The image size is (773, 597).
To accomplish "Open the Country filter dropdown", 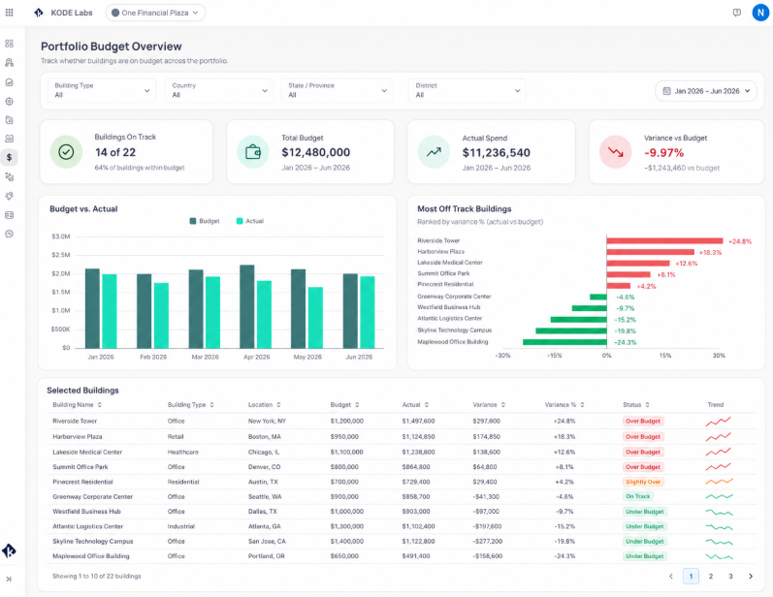I will pyautogui.click(x=219, y=91).
